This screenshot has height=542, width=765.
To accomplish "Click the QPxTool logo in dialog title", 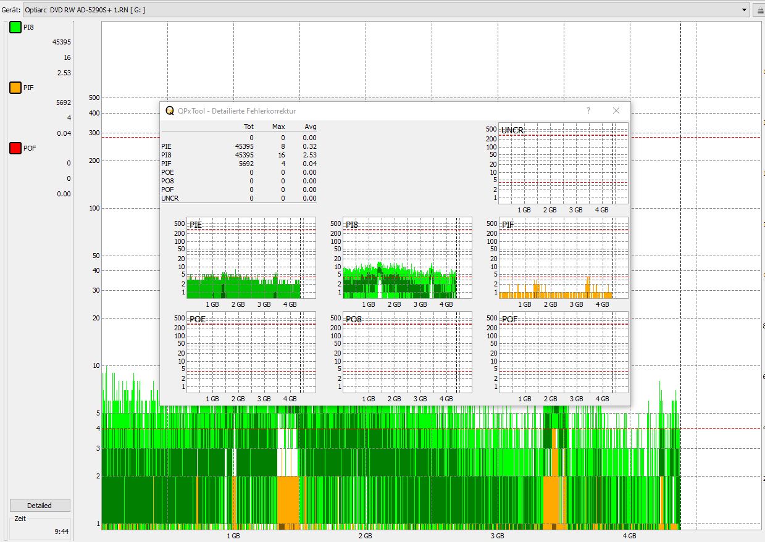I will click(x=169, y=110).
